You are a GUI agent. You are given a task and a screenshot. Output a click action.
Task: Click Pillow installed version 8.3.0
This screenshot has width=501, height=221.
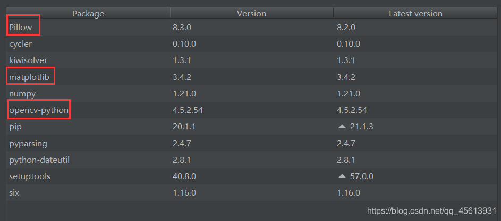(182, 27)
